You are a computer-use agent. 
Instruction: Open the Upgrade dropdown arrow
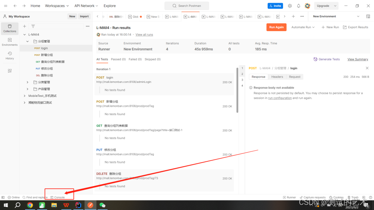(x=335, y=6)
